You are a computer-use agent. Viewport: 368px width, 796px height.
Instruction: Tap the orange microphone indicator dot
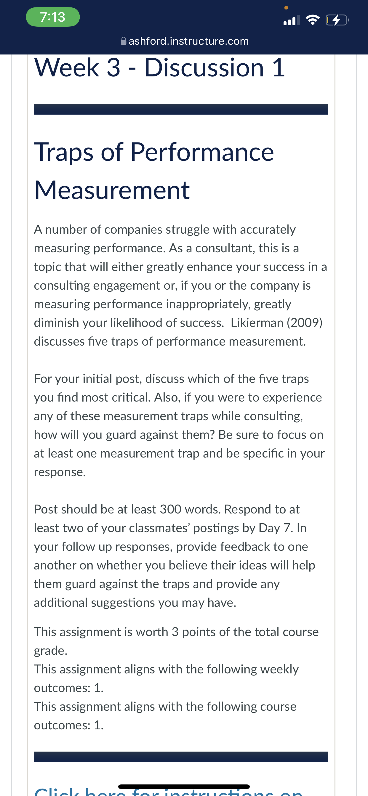coord(286,8)
